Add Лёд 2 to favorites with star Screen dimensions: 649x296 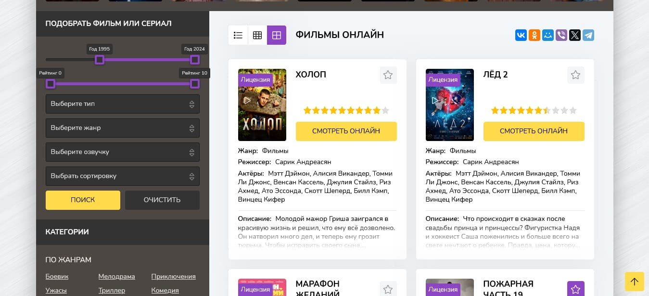576,75
